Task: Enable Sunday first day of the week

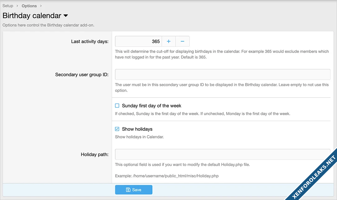Action: coord(117,106)
